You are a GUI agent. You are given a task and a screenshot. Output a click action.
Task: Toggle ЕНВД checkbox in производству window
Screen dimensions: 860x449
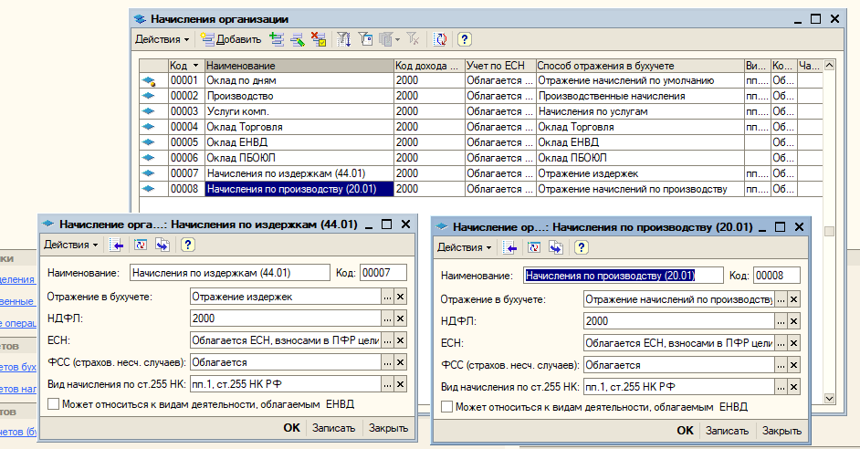pos(447,407)
